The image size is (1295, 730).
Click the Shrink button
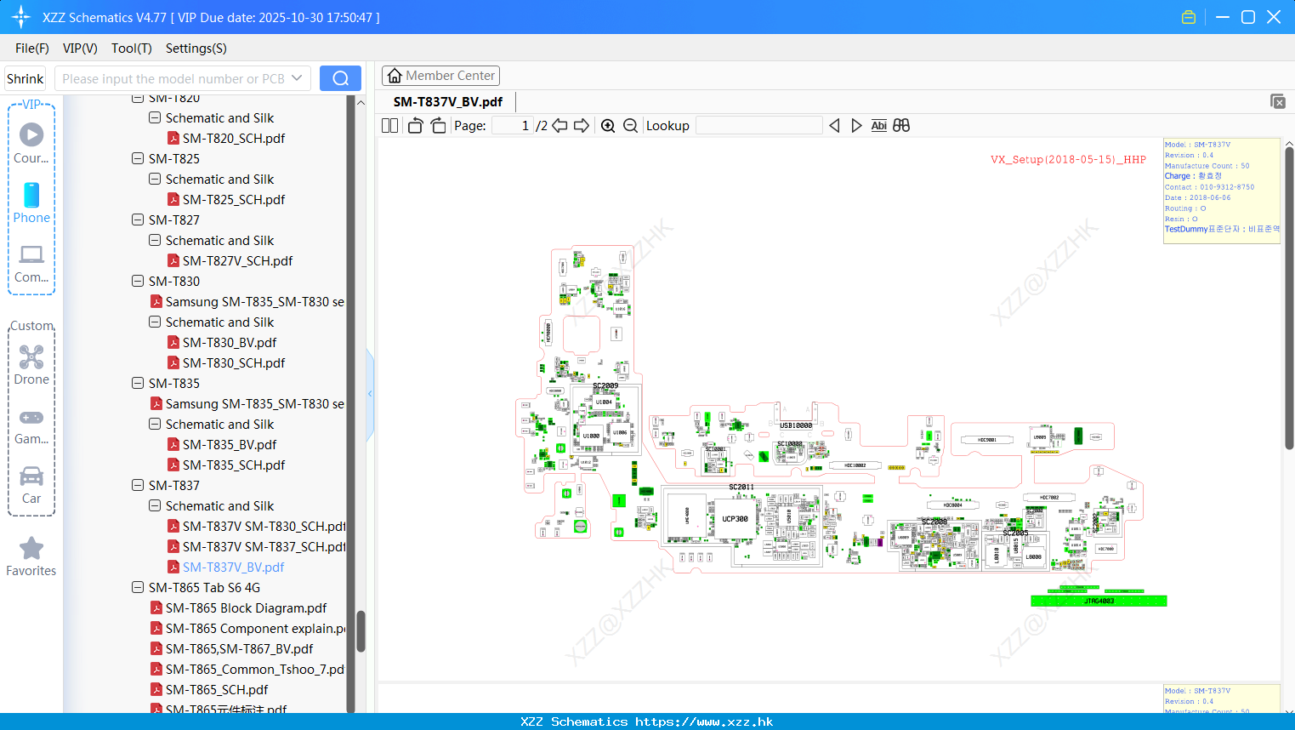click(25, 78)
